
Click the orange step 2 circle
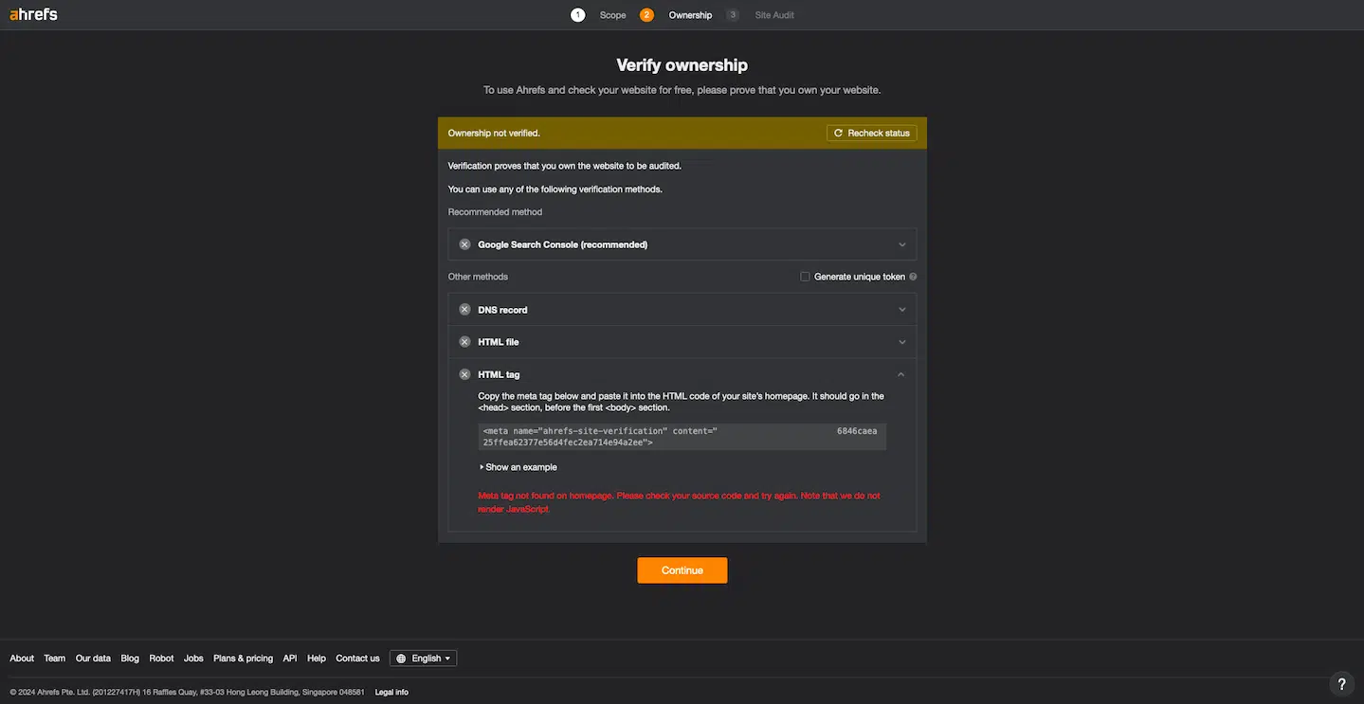tap(646, 15)
